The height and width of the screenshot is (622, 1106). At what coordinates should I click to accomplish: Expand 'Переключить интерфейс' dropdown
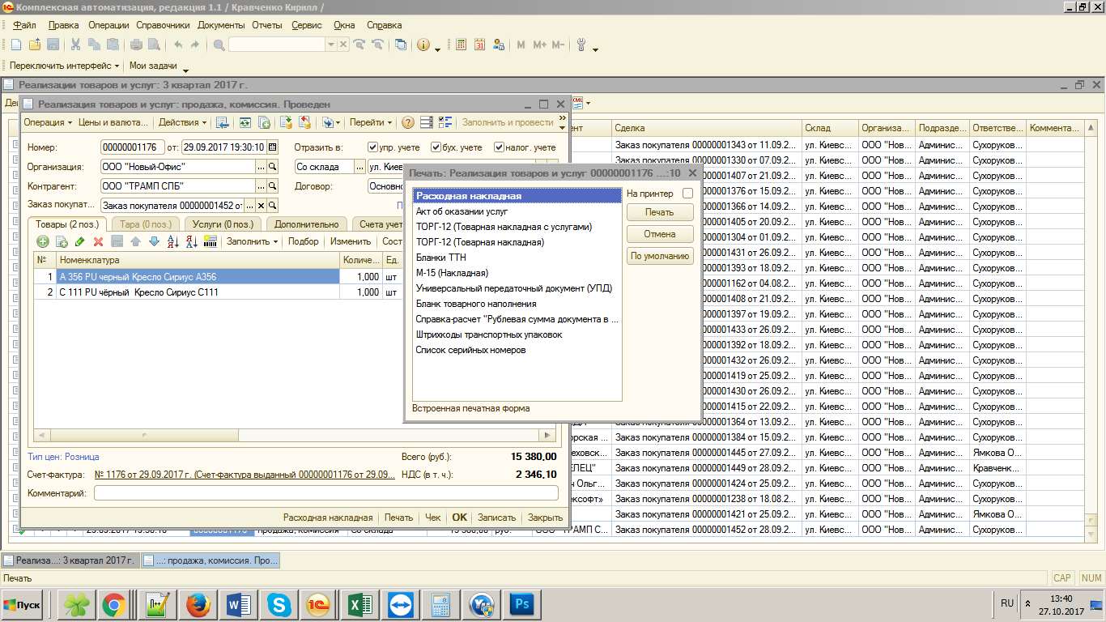point(64,66)
